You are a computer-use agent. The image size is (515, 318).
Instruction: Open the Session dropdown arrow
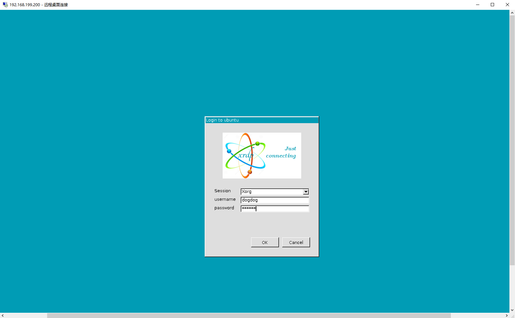306,192
